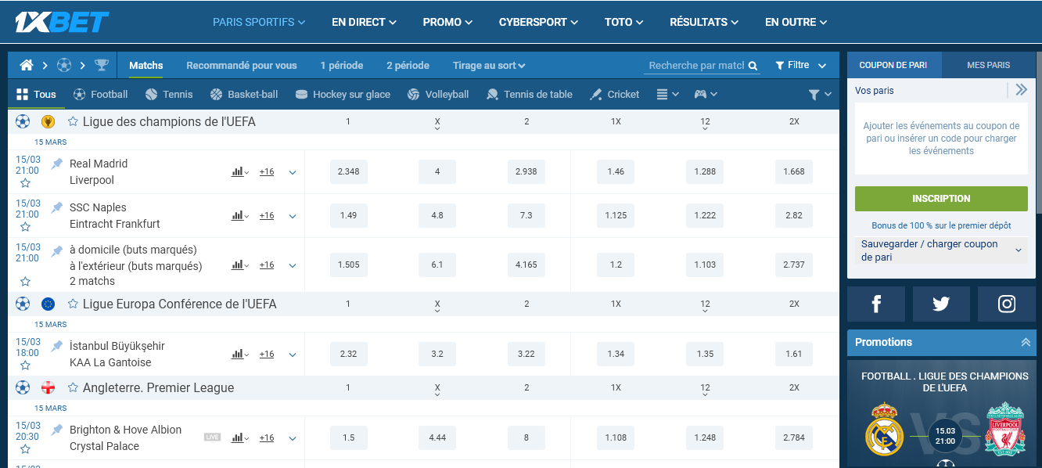Open the COUPON DE PARI tab
Viewport: 1042px width, 468px height.
pos(893,65)
